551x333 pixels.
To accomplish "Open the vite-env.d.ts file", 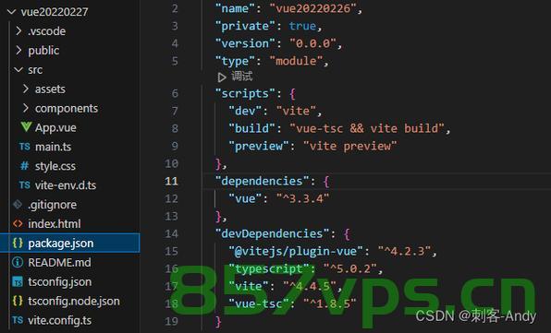I will (66, 185).
